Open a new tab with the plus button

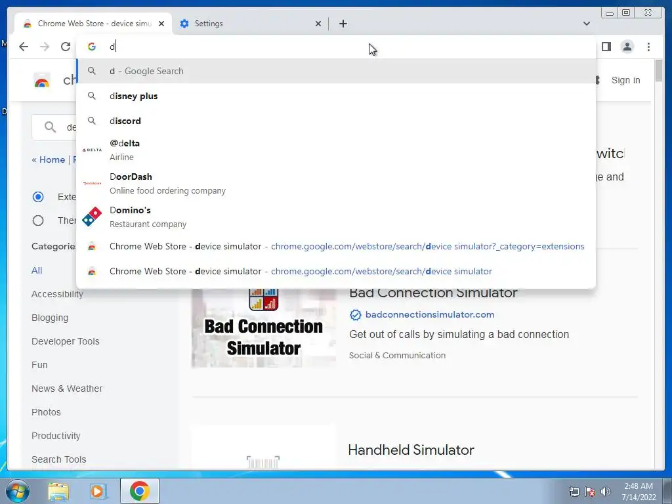click(343, 24)
